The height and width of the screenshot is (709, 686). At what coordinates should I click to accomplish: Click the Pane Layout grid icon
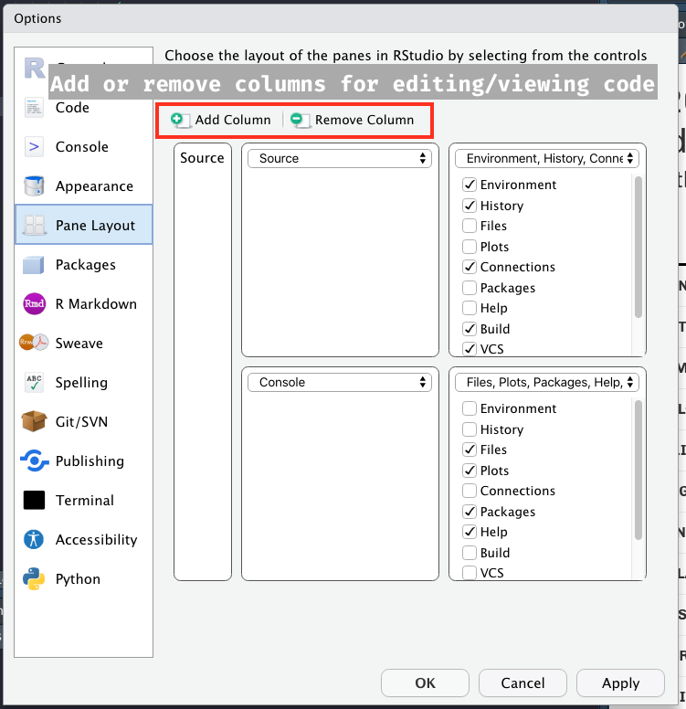pyautogui.click(x=34, y=225)
